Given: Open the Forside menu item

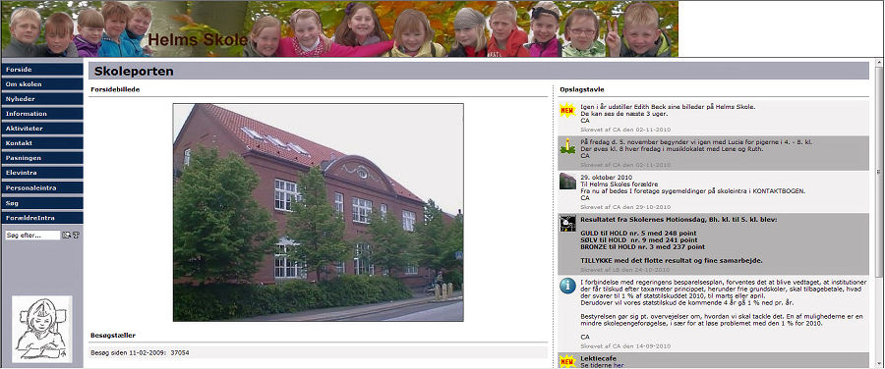Looking at the screenshot, I should (42, 70).
